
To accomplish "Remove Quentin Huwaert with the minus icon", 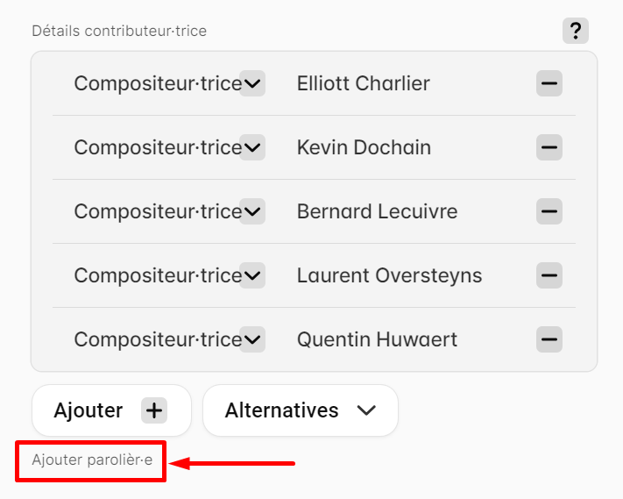I will tap(549, 339).
